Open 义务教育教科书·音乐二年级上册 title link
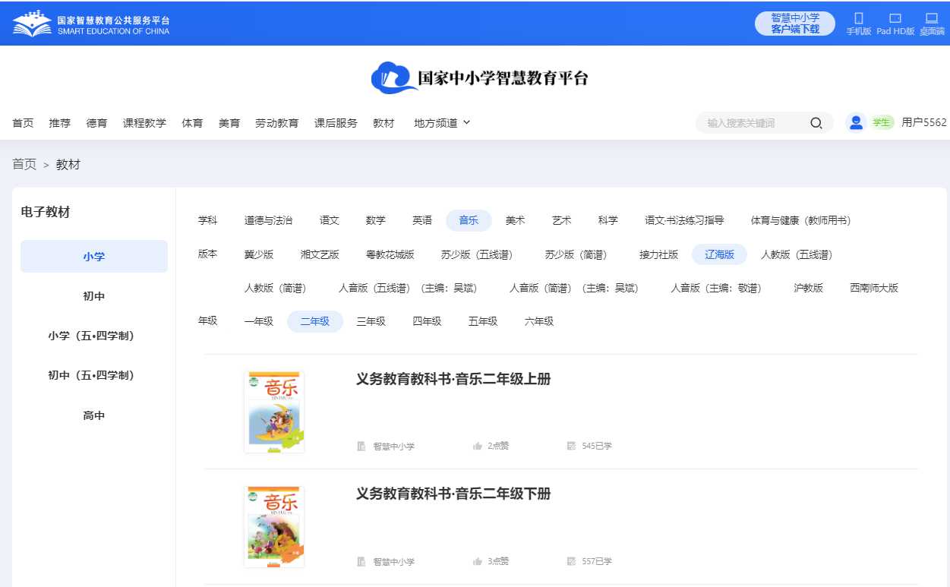The height and width of the screenshot is (587, 950). [453, 379]
